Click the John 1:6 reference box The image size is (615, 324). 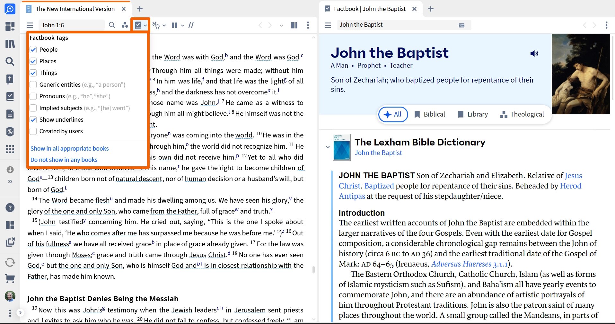click(71, 25)
